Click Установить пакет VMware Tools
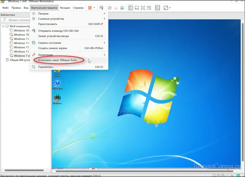Image resolution: width=245 pixels, height=177 pixels. point(69,60)
